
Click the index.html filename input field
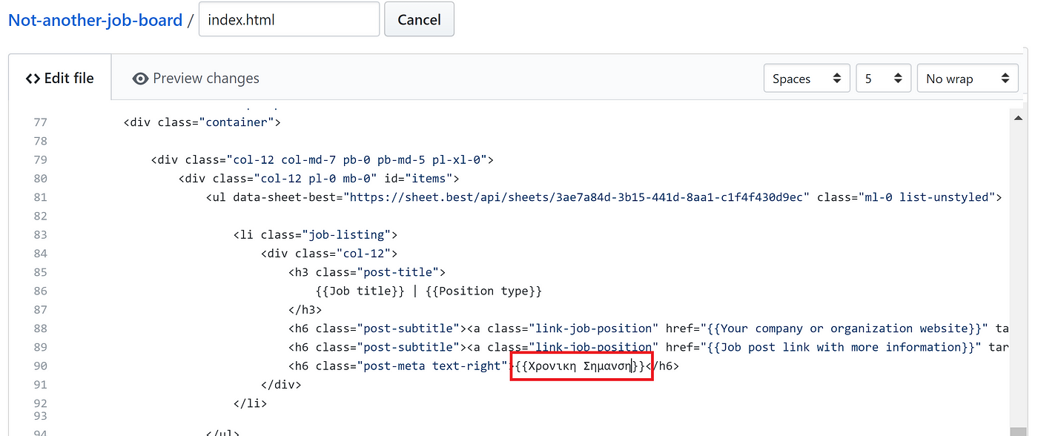tap(289, 19)
